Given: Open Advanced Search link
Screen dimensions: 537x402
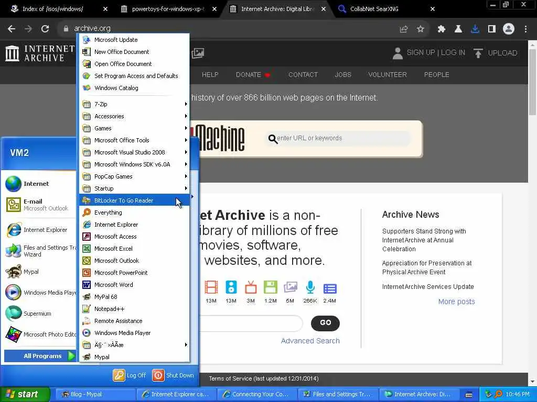Looking at the screenshot, I should (310, 341).
